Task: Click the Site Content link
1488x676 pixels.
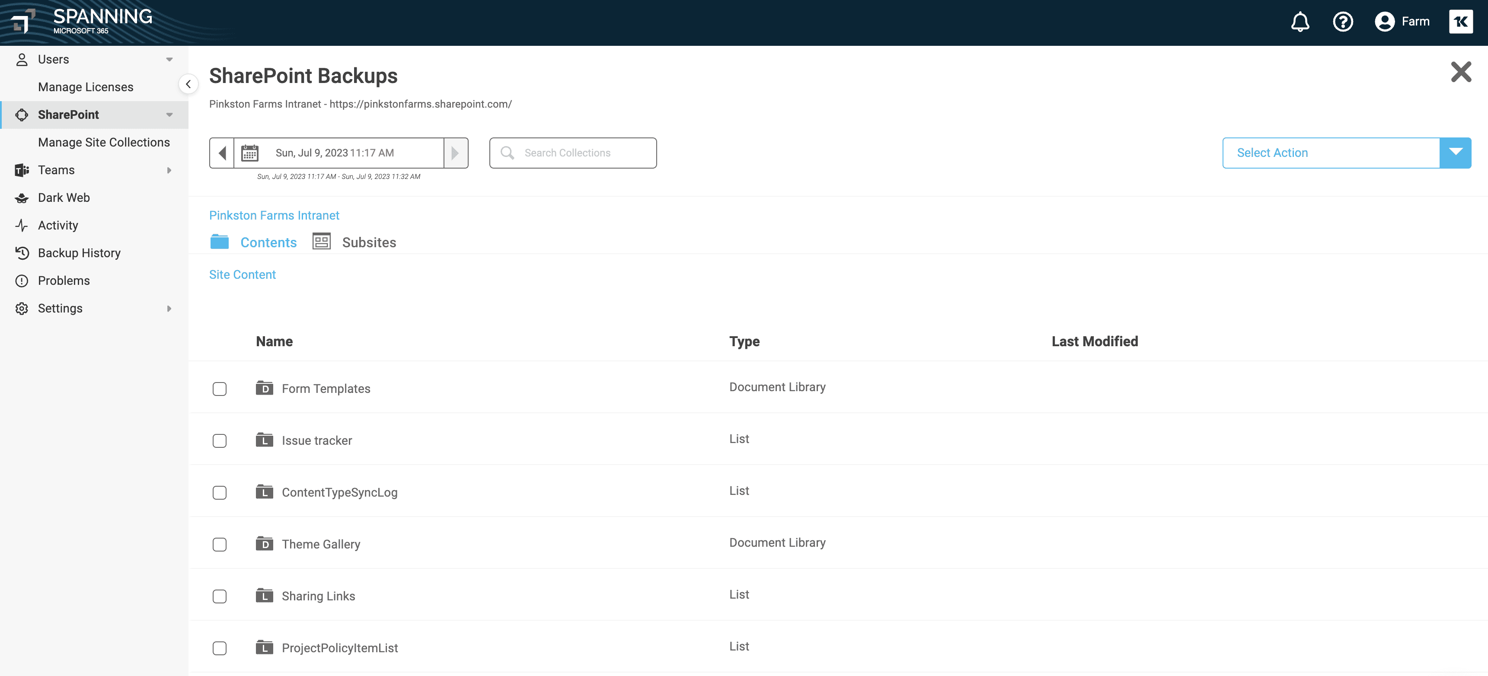Action: coord(243,275)
